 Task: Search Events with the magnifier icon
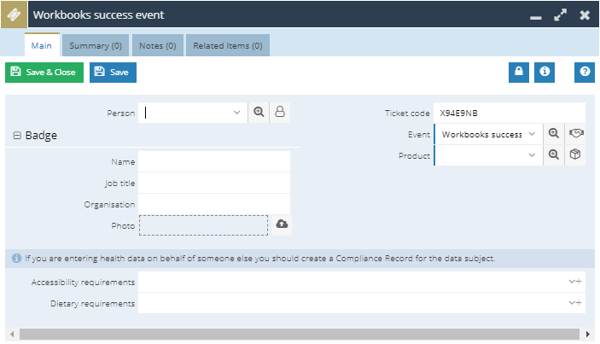pyautogui.click(x=554, y=134)
